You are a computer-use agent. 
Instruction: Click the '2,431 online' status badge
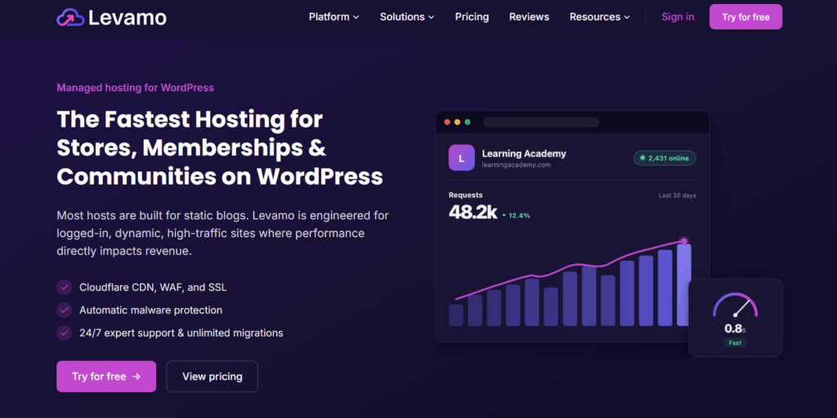point(665,158)
